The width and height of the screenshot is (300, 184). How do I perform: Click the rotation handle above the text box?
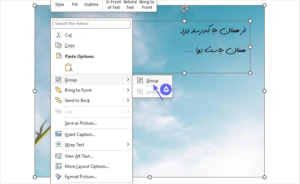click(185, 8)
